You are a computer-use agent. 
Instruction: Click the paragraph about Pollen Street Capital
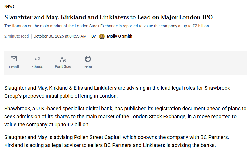(117, 141)
